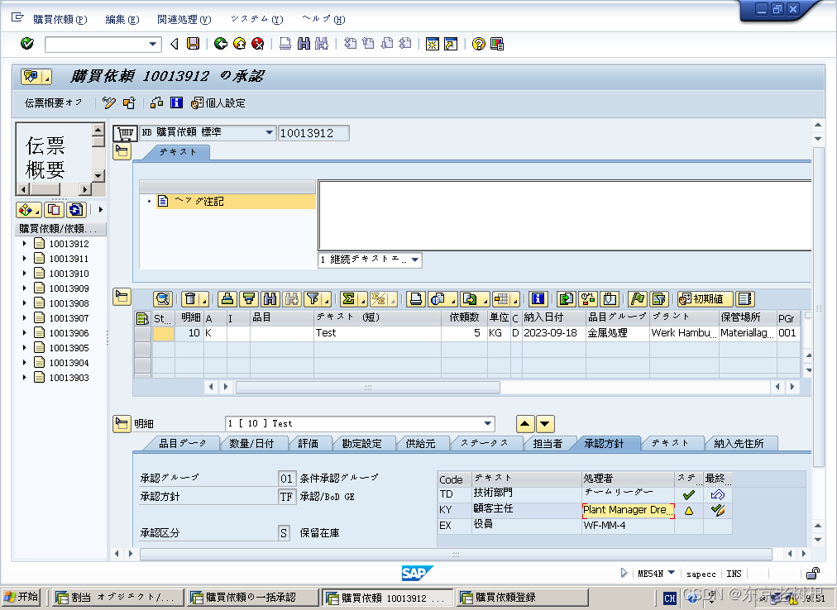
Task: Toggle INS insert mode in the status bar
Action: pos(734,574)
